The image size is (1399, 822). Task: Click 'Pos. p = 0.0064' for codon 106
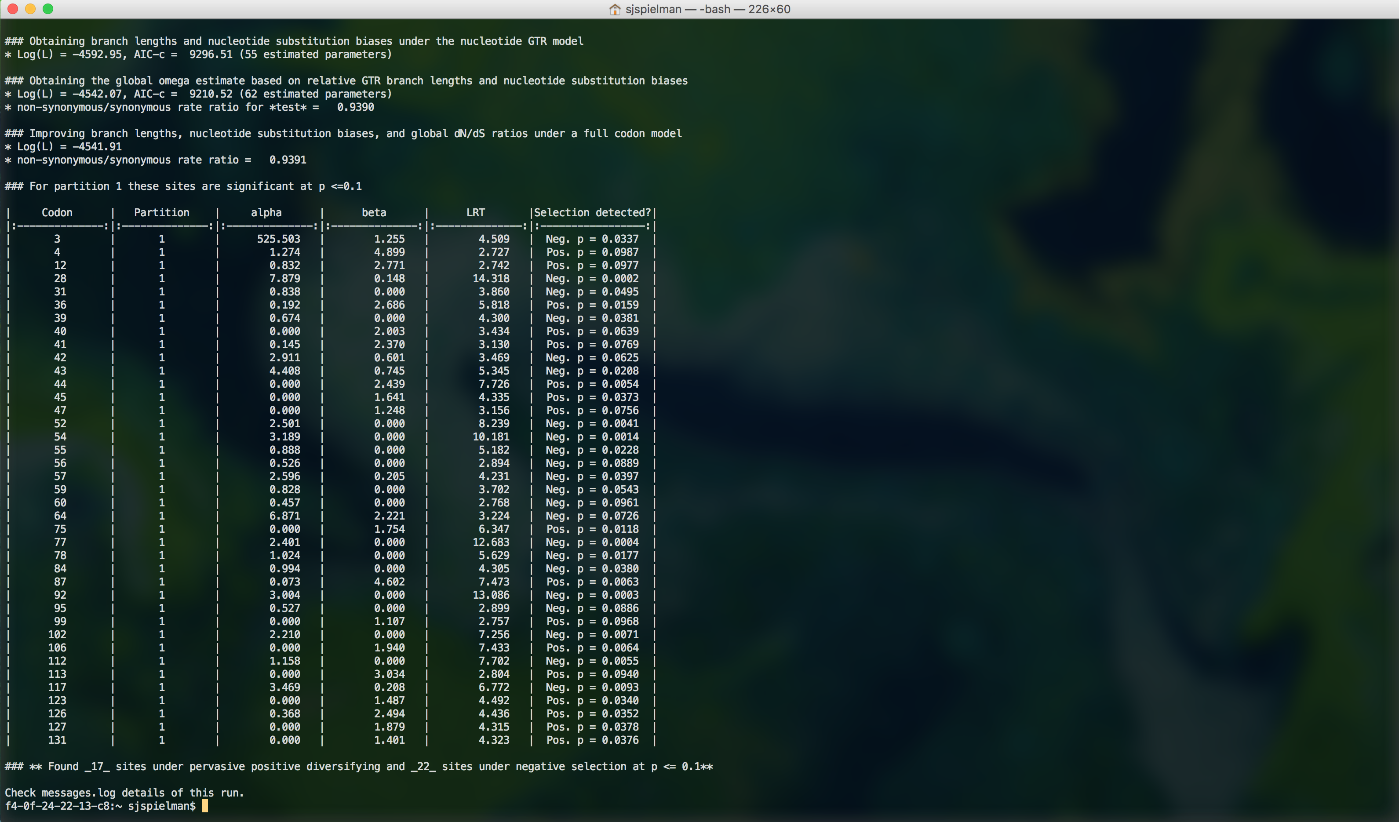[592, 648]
